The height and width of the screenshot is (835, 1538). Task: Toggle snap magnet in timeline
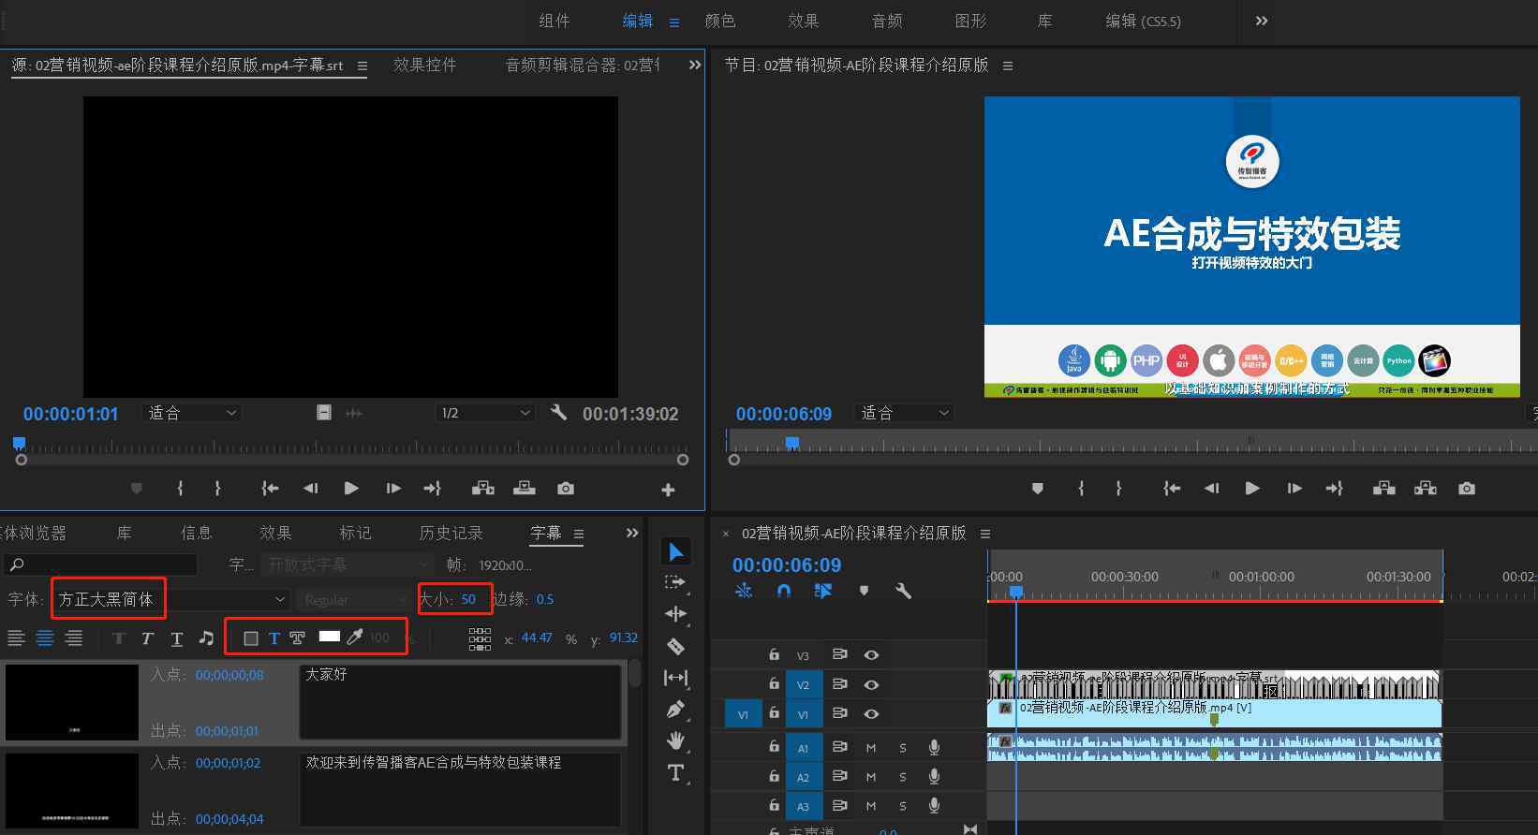[784, 591]
